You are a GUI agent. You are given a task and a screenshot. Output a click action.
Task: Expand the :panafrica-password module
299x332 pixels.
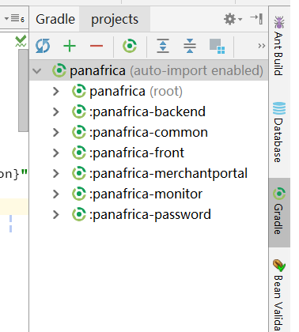pyautogui.click(x=56, y=214)
